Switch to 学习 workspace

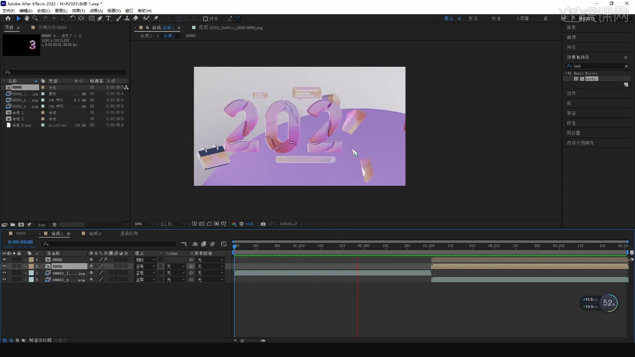473,19
